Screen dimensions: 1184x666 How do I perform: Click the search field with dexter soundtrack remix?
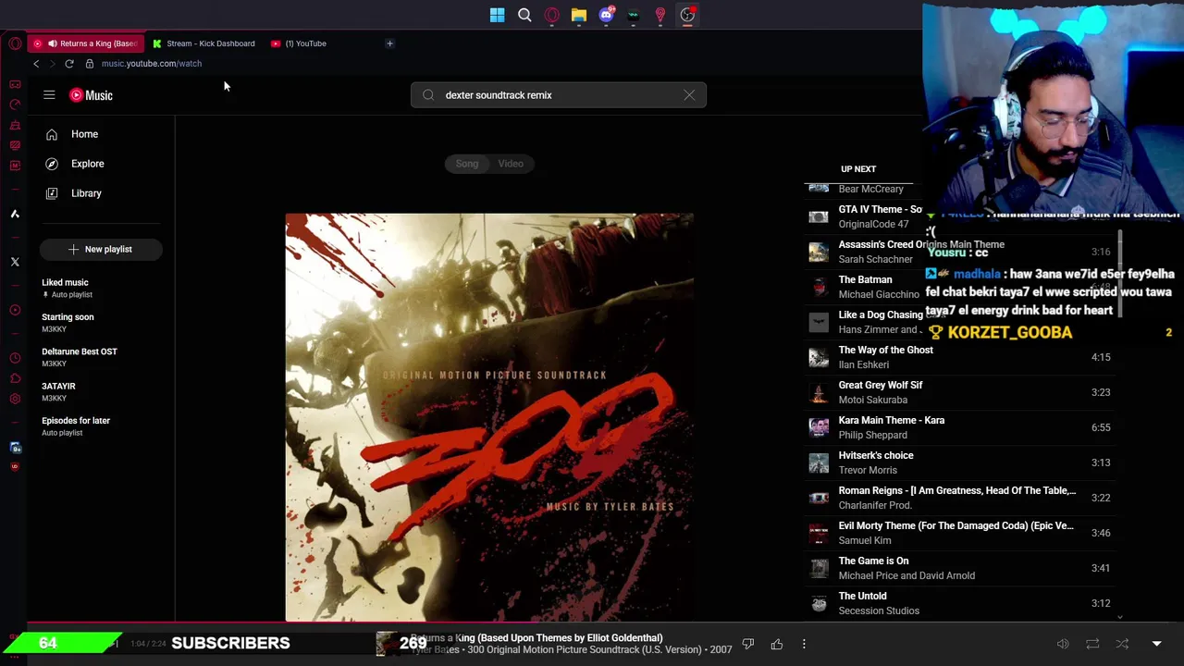[558, 95]
